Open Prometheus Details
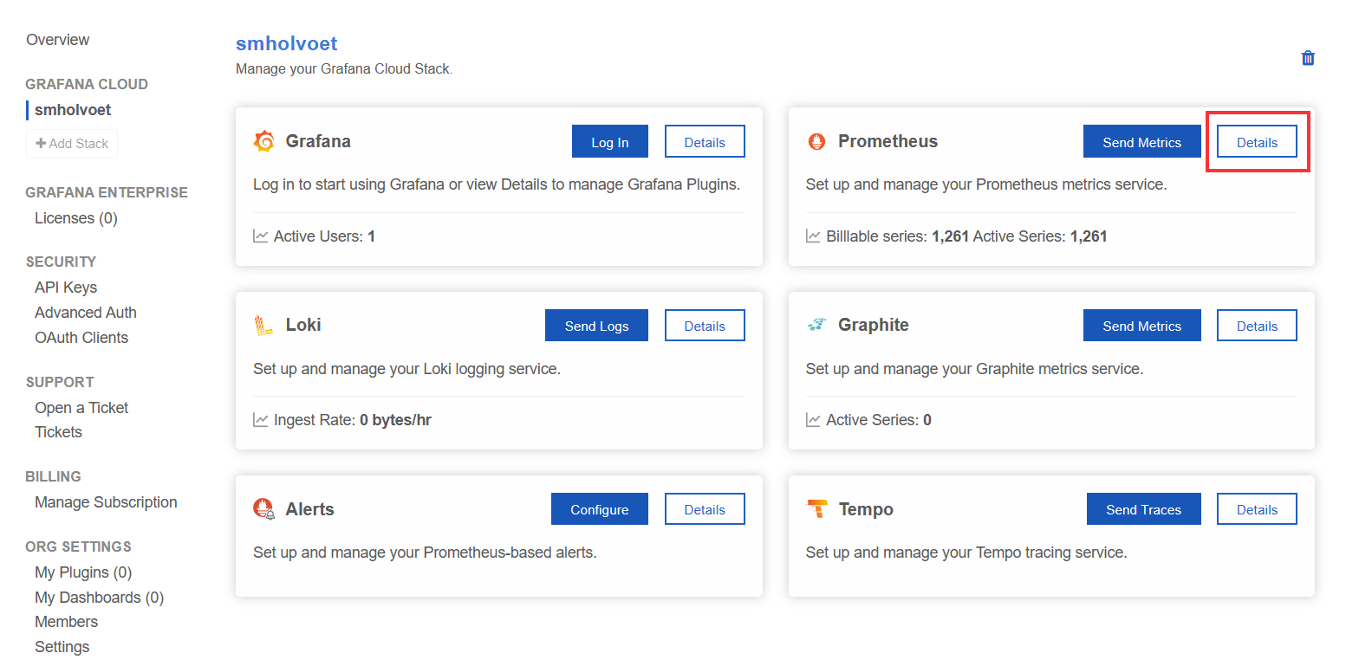 (x=1257, y=141)
